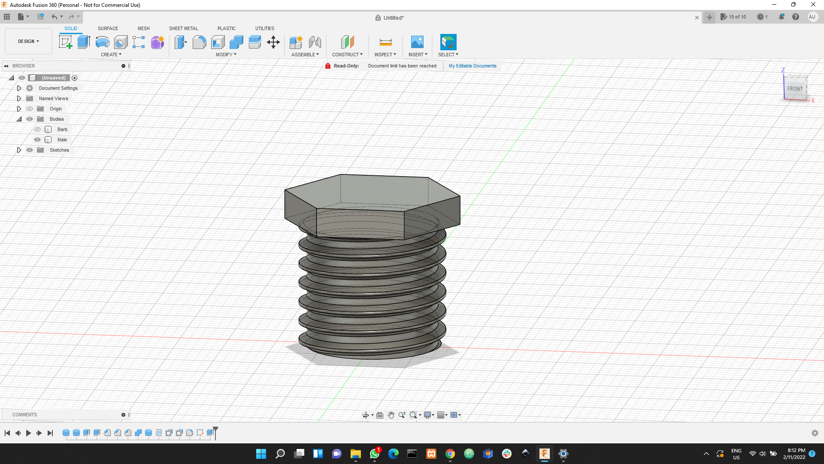Image resolution: width=824 pixels, height=464 pixels.
Task: Click the My Editable Documents link
Action: [x=472, y=66]
